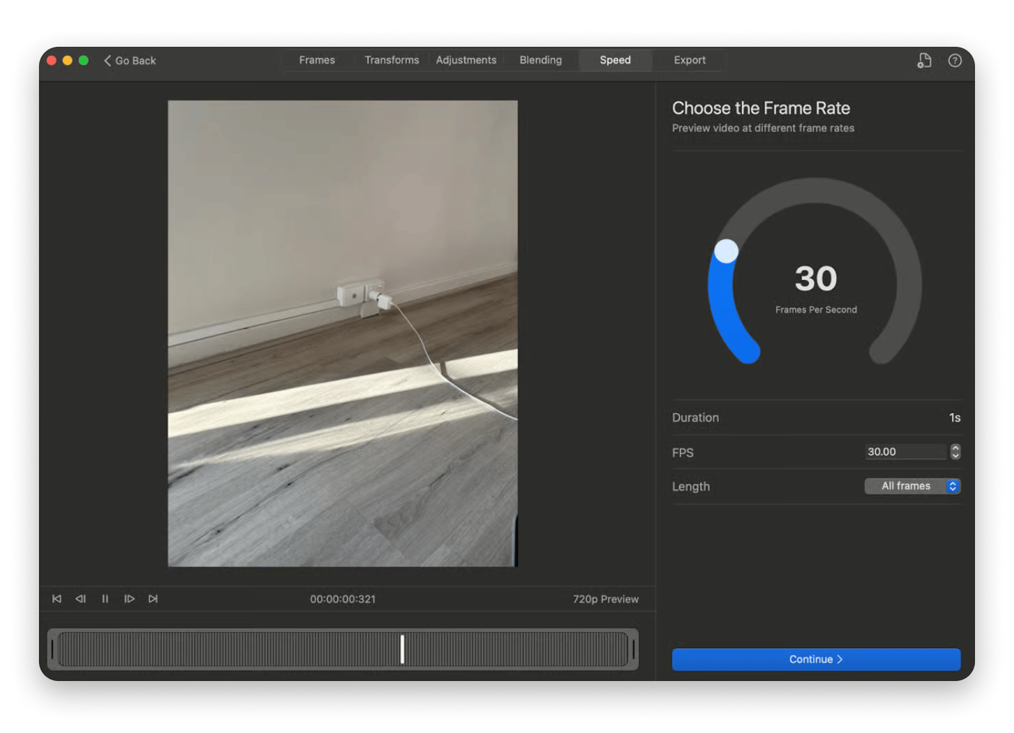Switch to the Frames tab

click(x=317, y=60)
